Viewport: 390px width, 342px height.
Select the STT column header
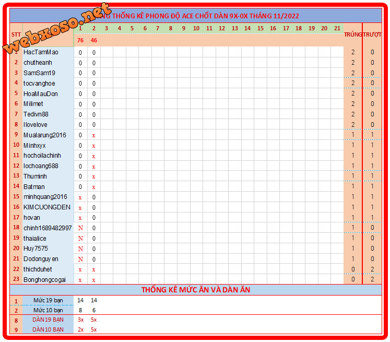point(16,34)
